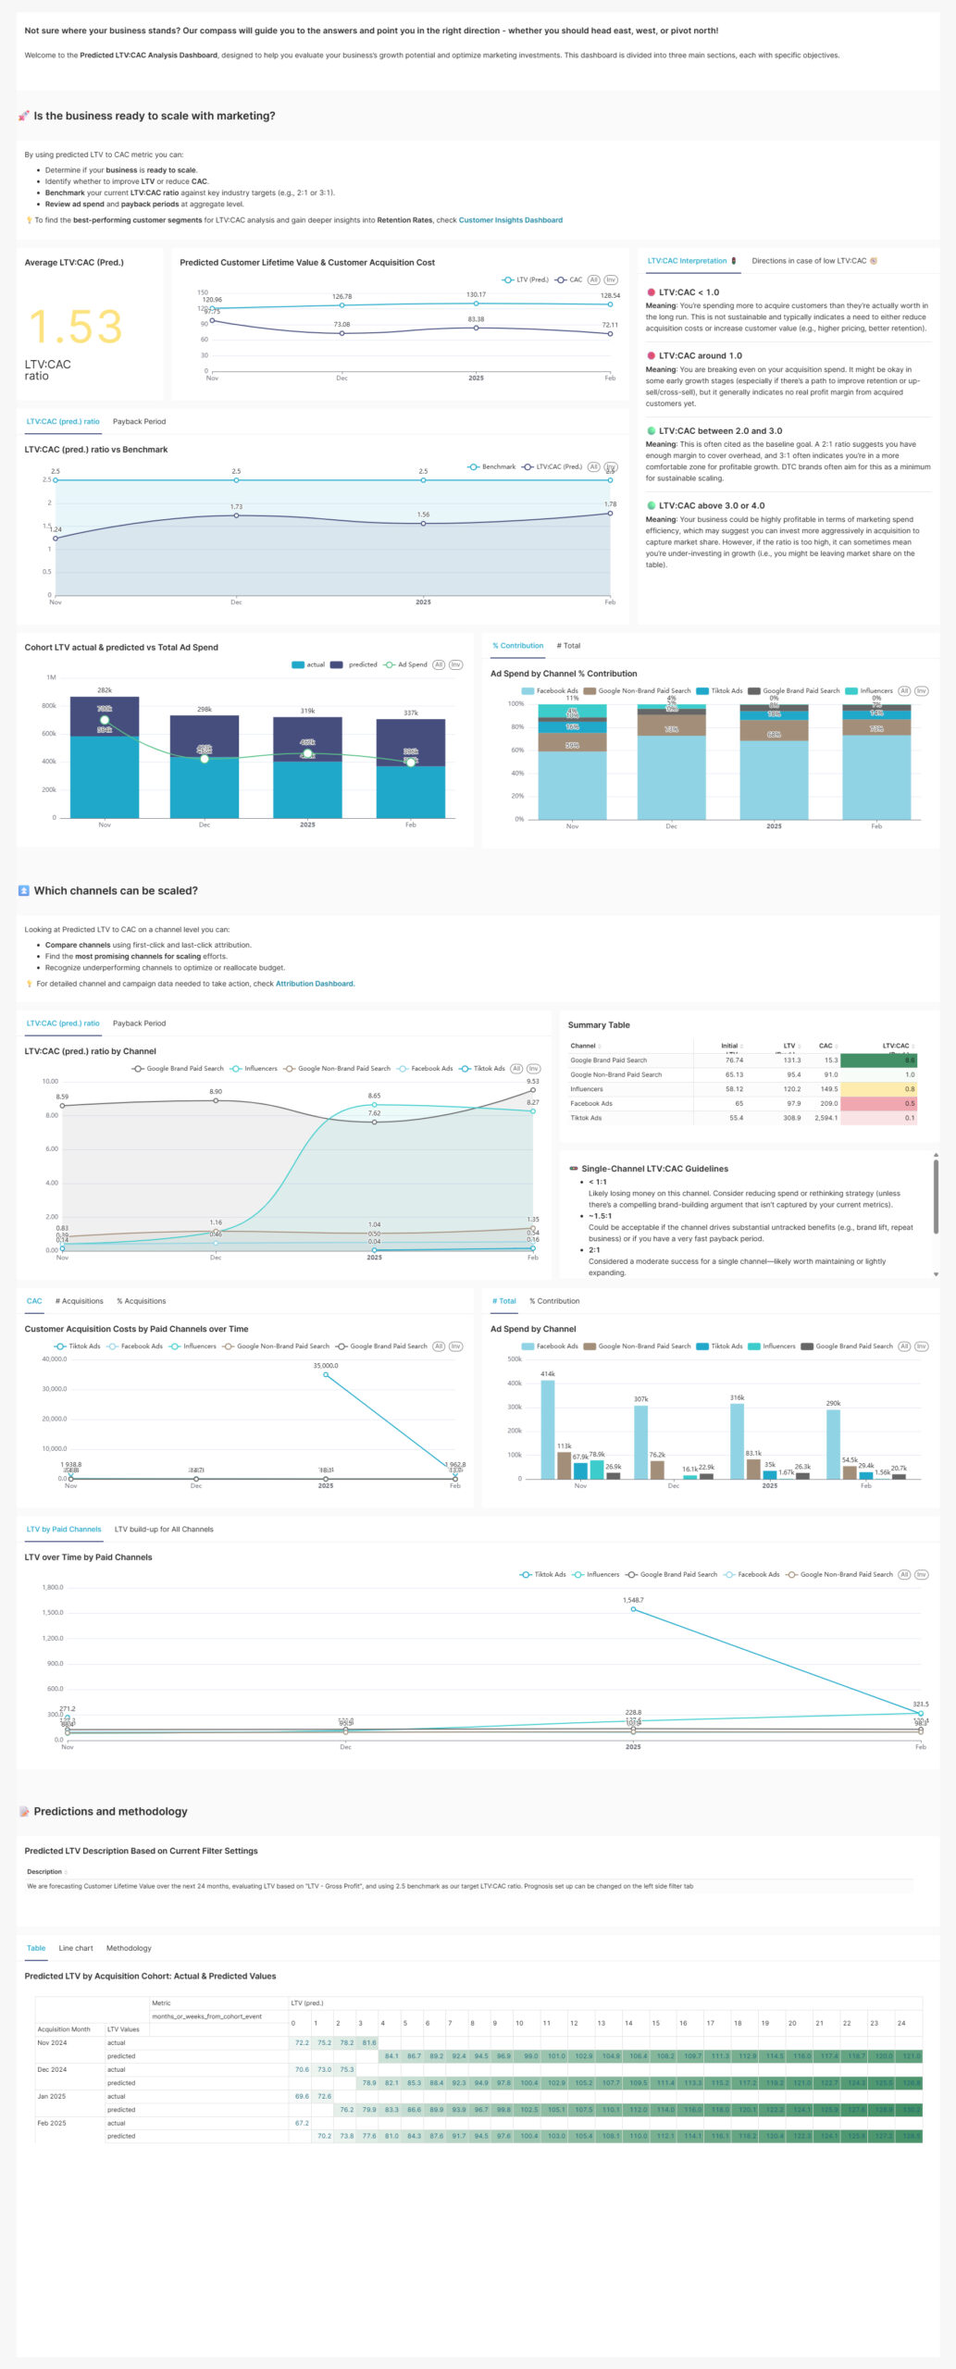956x2369 pixels.
Task: Click Inv in Customer Acquisition Costs chart legend
Action: point(456,1346)
